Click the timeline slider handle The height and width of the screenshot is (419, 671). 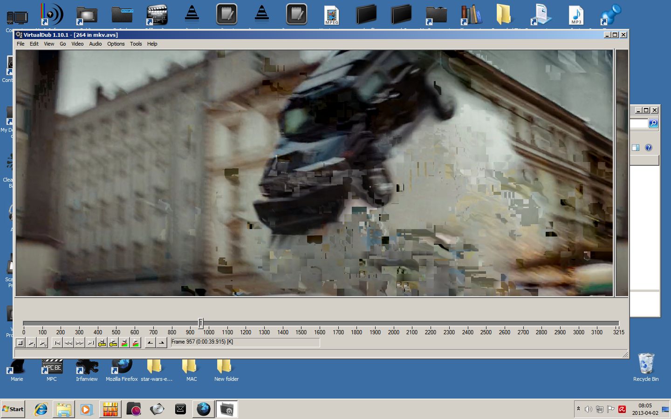[x=201, y=323]
